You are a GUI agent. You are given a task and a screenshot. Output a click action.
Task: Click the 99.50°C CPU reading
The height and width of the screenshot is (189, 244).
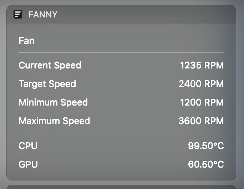click(x=206, y=146)
